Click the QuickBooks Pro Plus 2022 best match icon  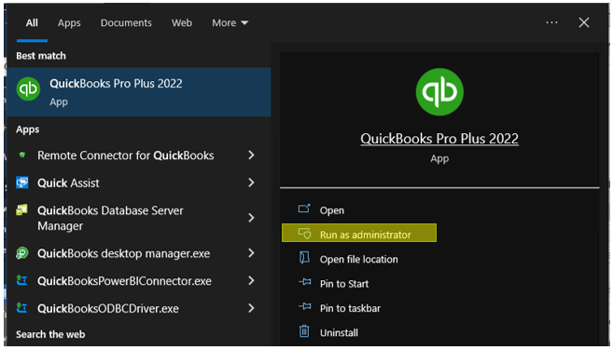point(28,89)
